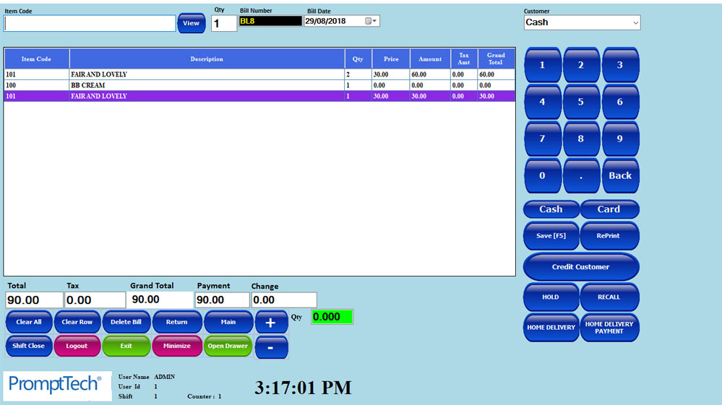Click the View button beside Item Code
This screenshot has width=722, height=405.
coord(191,23)
